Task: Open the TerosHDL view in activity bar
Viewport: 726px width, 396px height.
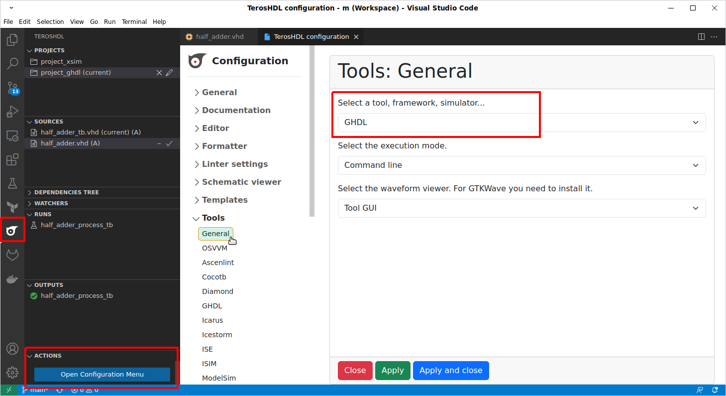Action: pos(12,231)
